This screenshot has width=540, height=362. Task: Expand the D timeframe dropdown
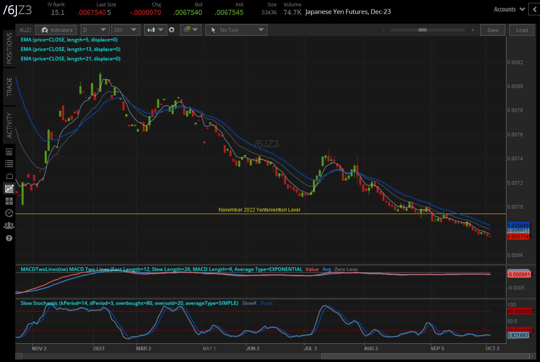(x=95, y=30)
